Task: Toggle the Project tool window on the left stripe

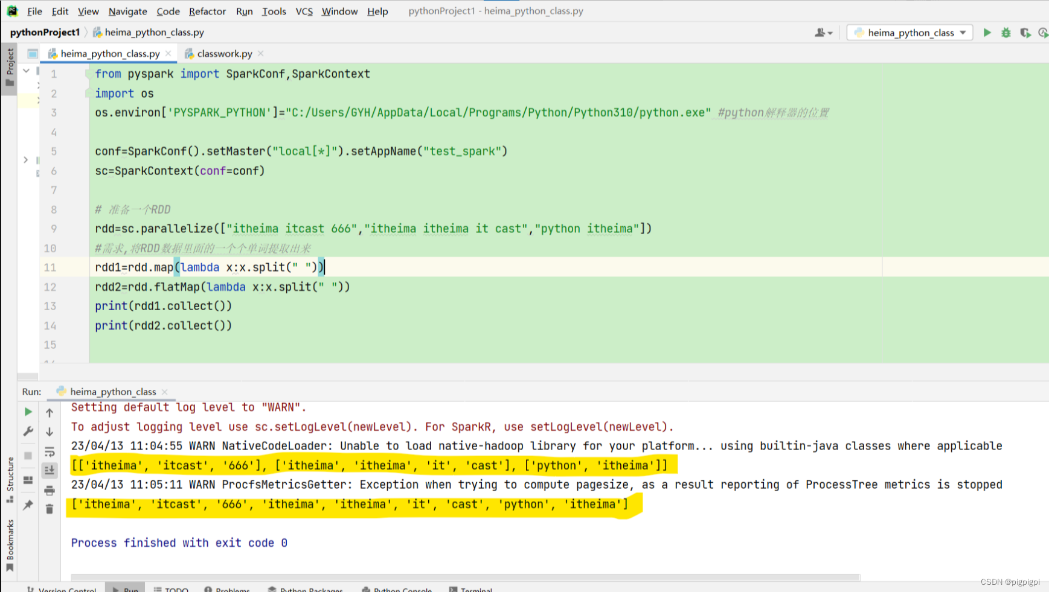Action: pos(10,68)
